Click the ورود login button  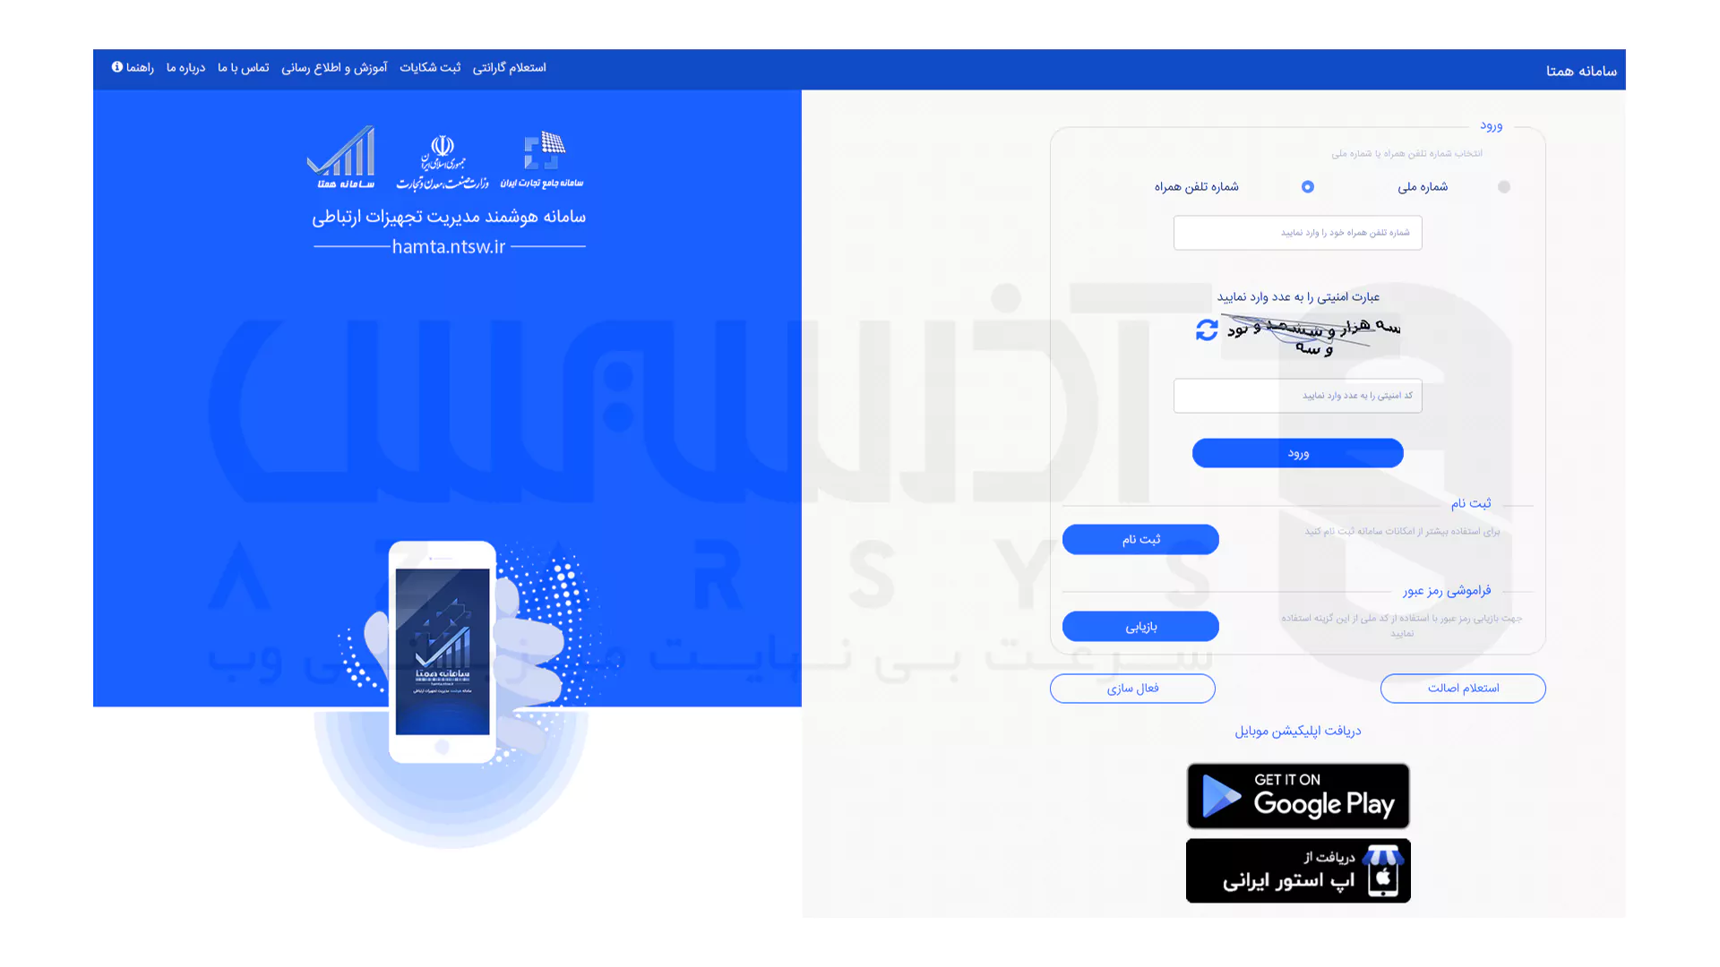pyautogui.click(x=1297, y=452)
